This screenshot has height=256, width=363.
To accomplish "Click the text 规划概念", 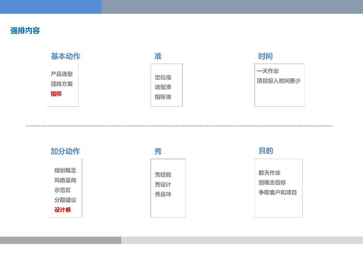I will click(x=65, y=170).
